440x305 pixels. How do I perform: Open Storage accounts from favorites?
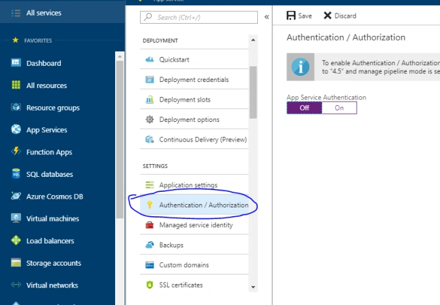(58, 263)
